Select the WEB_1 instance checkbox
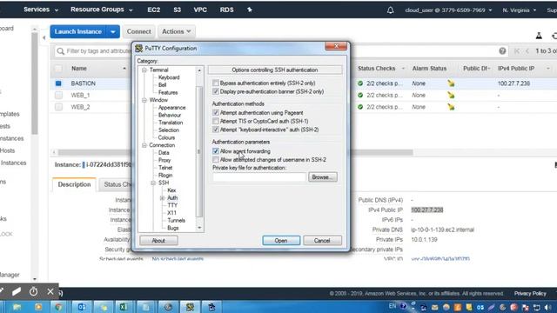 58,95
